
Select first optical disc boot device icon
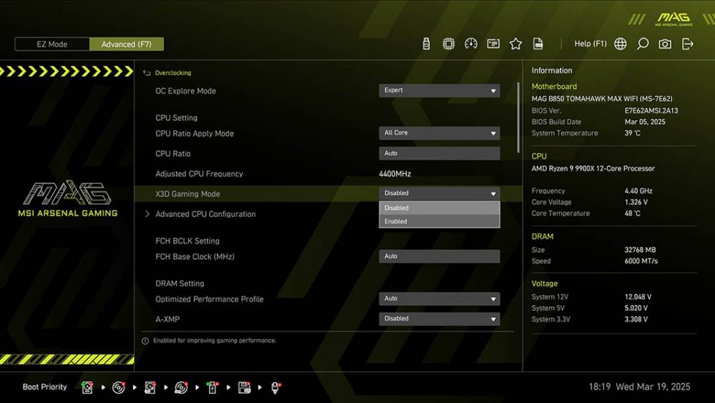click(x=119, y=388)
